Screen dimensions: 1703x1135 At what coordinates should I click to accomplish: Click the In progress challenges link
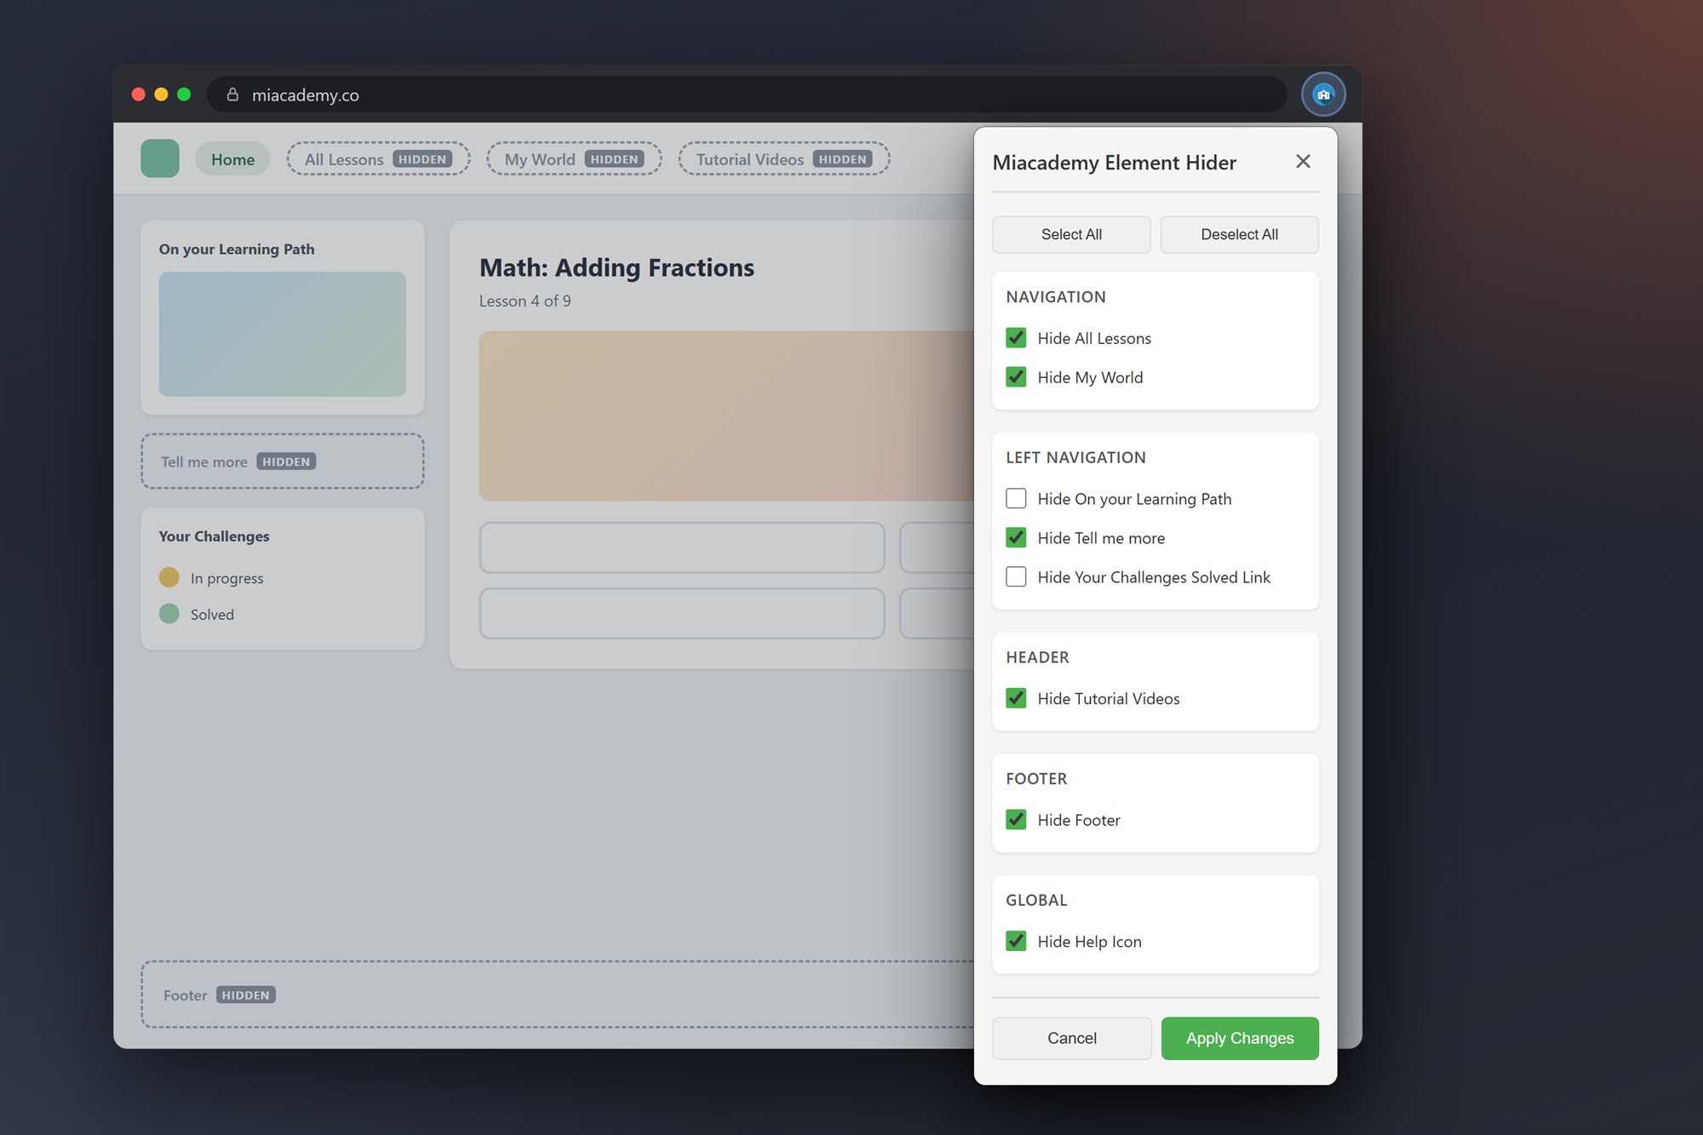[226, 578]
